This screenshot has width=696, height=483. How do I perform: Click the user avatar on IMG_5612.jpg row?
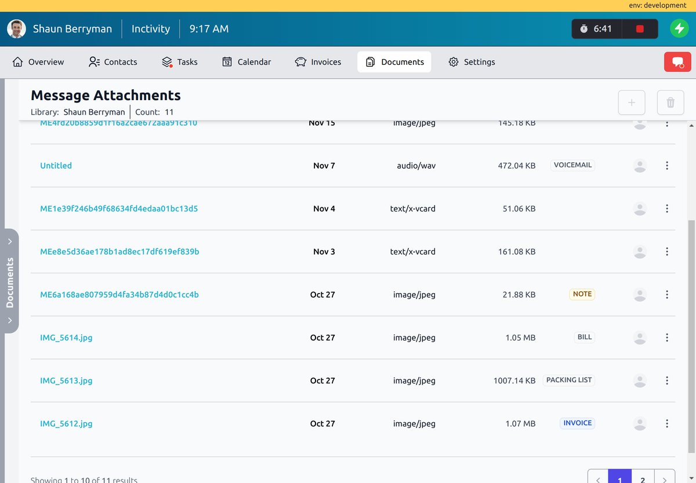pyautogui.click(x=640, y=423)
